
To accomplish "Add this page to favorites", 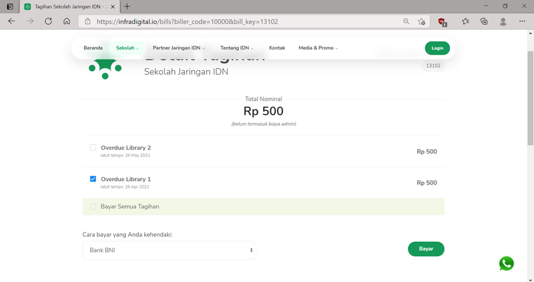I will pyautogui.click(x=421, y=21).
